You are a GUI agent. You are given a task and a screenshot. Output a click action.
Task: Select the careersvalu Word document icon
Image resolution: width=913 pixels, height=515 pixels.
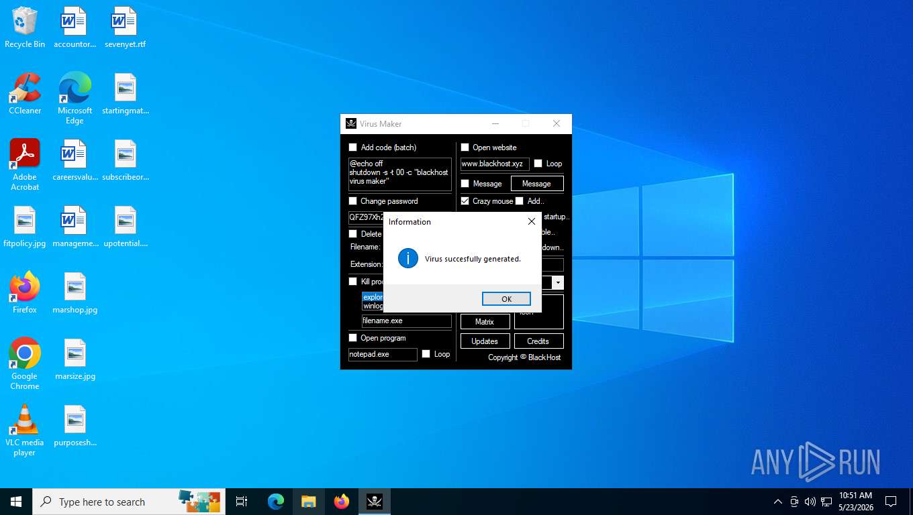pyautogui.click(x=75, y=160)
